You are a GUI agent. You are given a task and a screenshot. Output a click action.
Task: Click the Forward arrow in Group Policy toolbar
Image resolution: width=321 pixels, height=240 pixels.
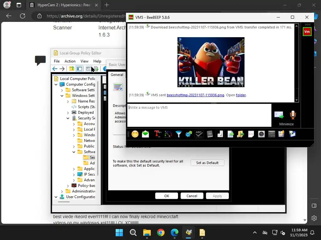tap(62, 69)
